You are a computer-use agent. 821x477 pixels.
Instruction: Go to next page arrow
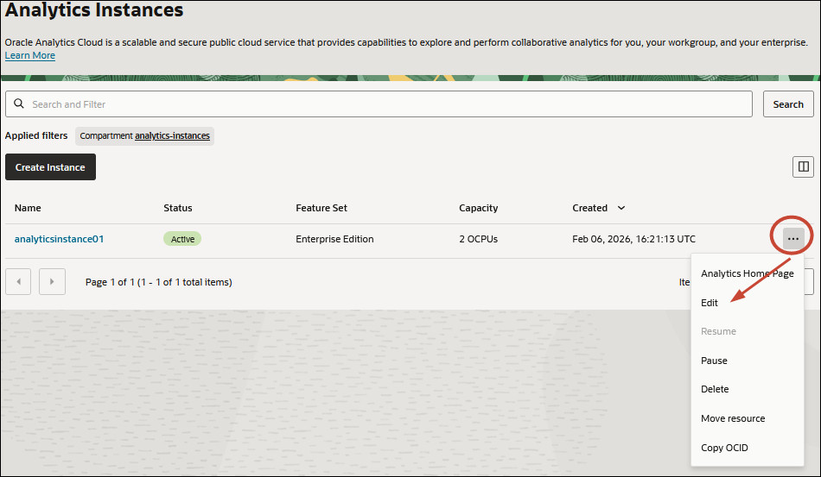pos(53,281)
